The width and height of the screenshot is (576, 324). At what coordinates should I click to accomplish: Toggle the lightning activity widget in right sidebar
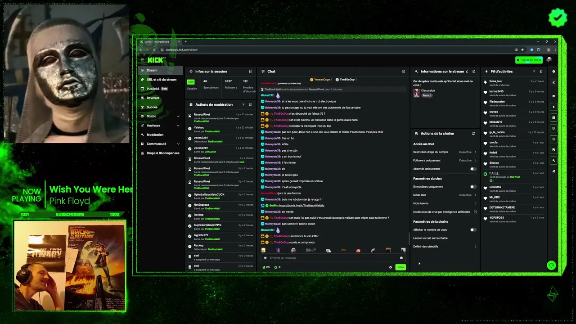(553, 107)
